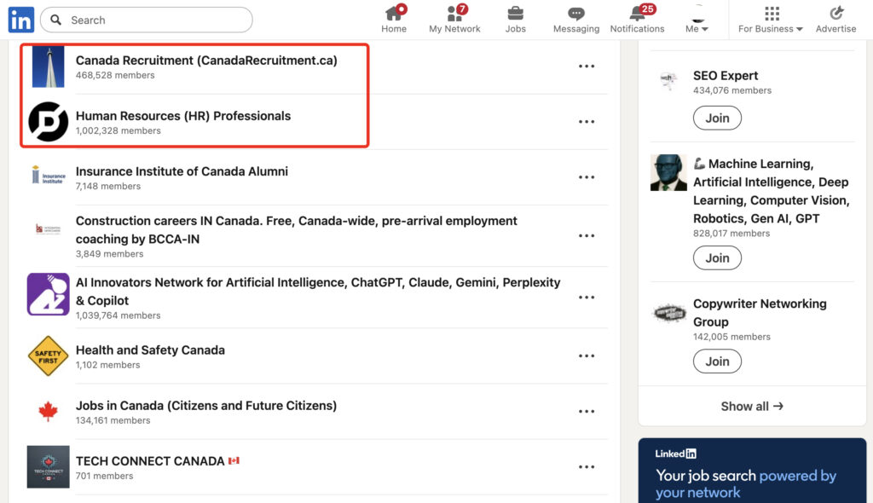This screenshot has height=503, width=873.
Task: Open Health and Safety Canada group
Action: (150, 350)
